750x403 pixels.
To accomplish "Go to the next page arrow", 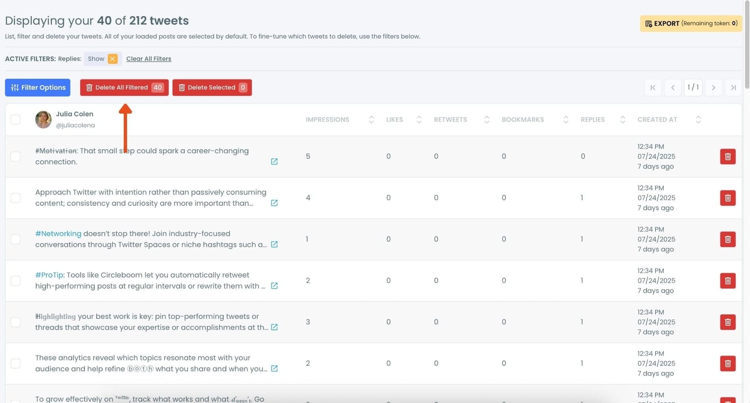I will tap(713, 87).
